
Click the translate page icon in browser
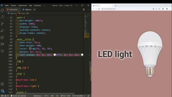coord(153,9)
